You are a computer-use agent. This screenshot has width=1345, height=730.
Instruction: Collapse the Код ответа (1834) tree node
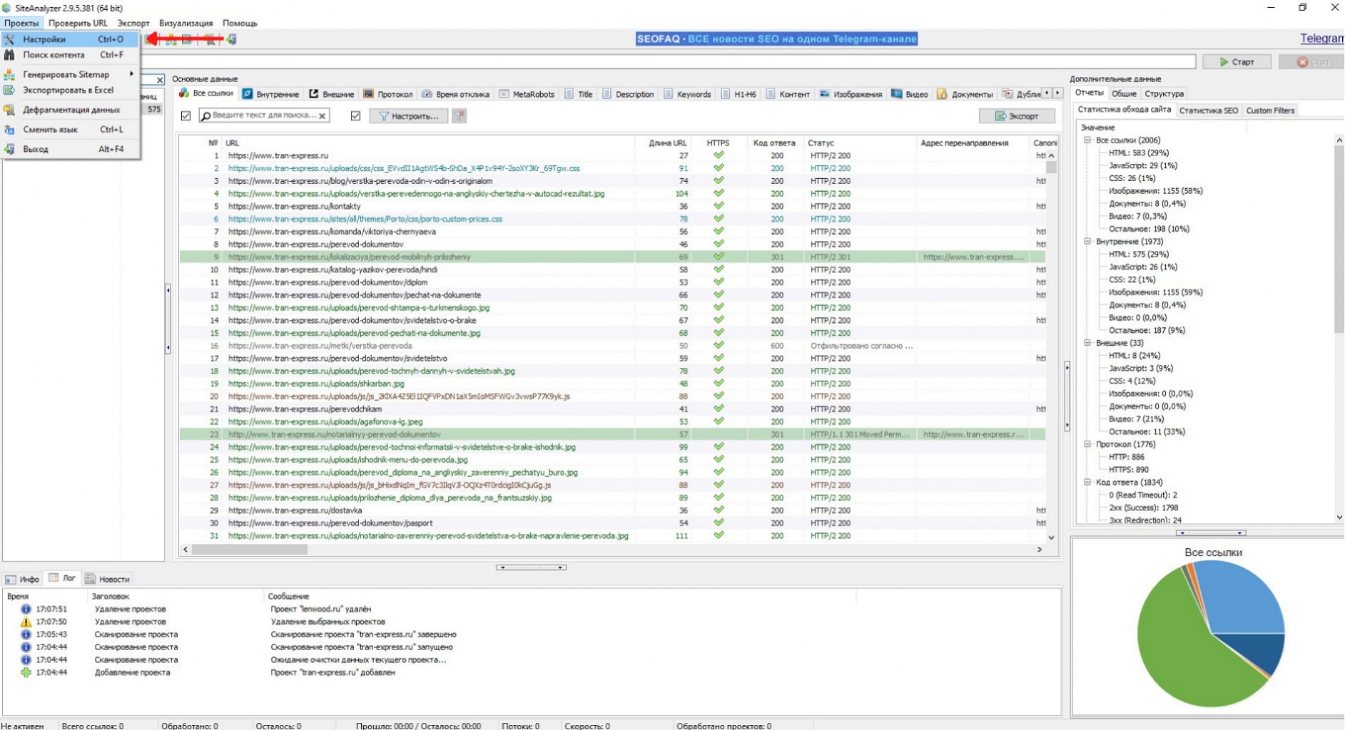[1087, 483]
